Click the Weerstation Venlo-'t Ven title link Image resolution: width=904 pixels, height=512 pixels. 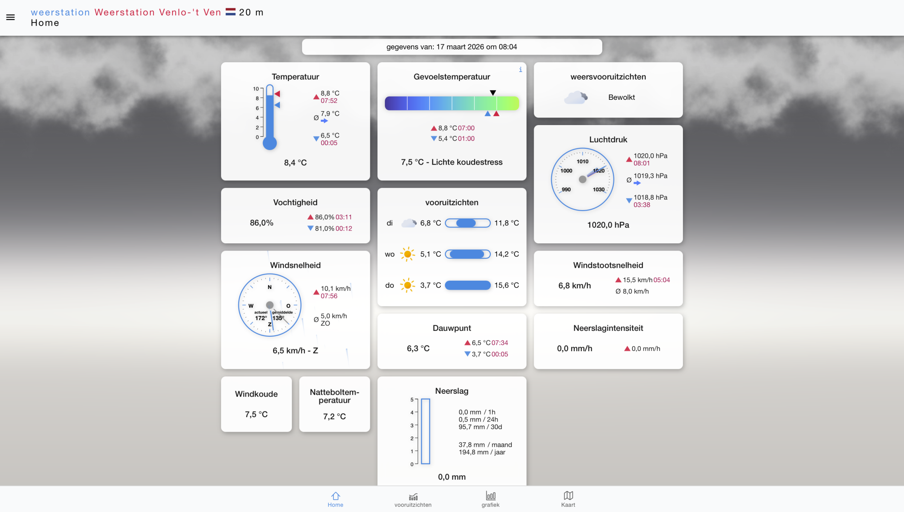[x=157, y=12]
